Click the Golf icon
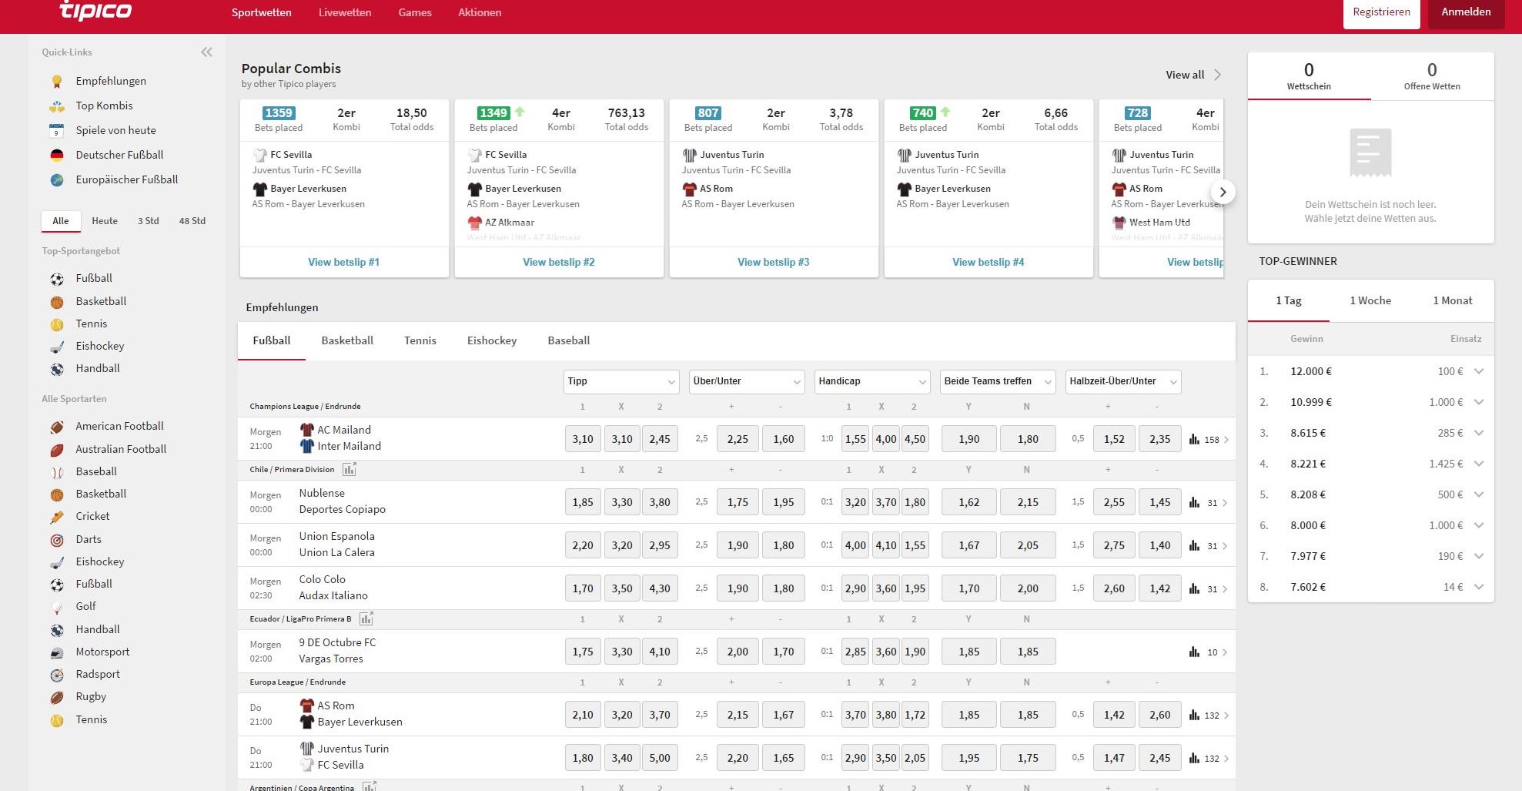The height and width of the screenshot is (791, 1522). (x=57, y=607)
